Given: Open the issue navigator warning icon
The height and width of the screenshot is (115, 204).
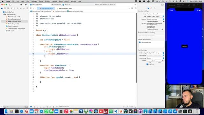Looking at the screenshot, I should 14,8.
